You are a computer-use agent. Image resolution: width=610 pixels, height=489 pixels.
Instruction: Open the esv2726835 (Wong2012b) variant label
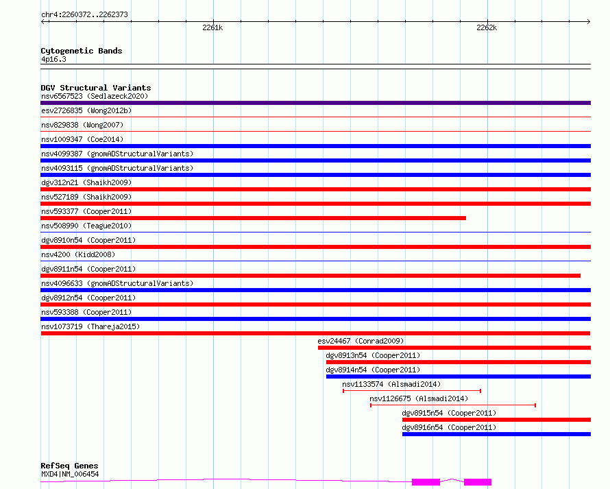(86, 110)
